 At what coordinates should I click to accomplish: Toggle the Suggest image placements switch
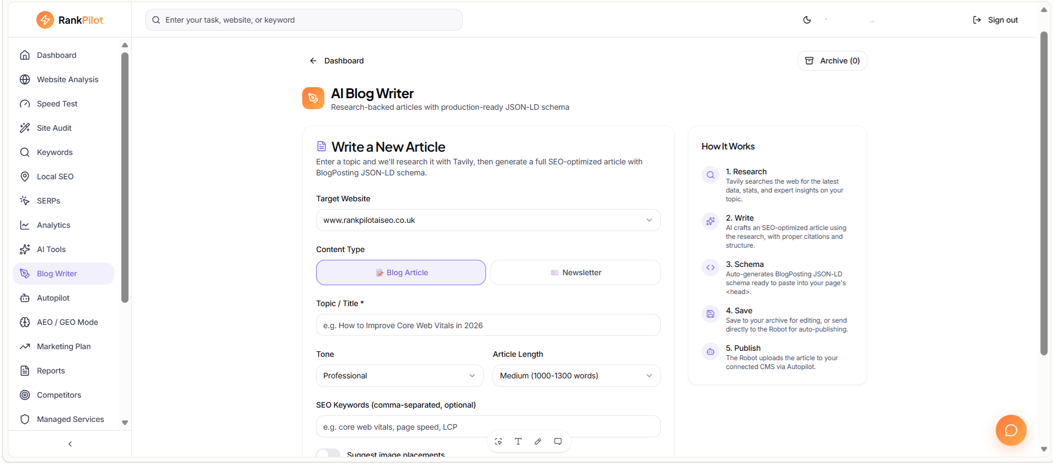click(328, 453)
